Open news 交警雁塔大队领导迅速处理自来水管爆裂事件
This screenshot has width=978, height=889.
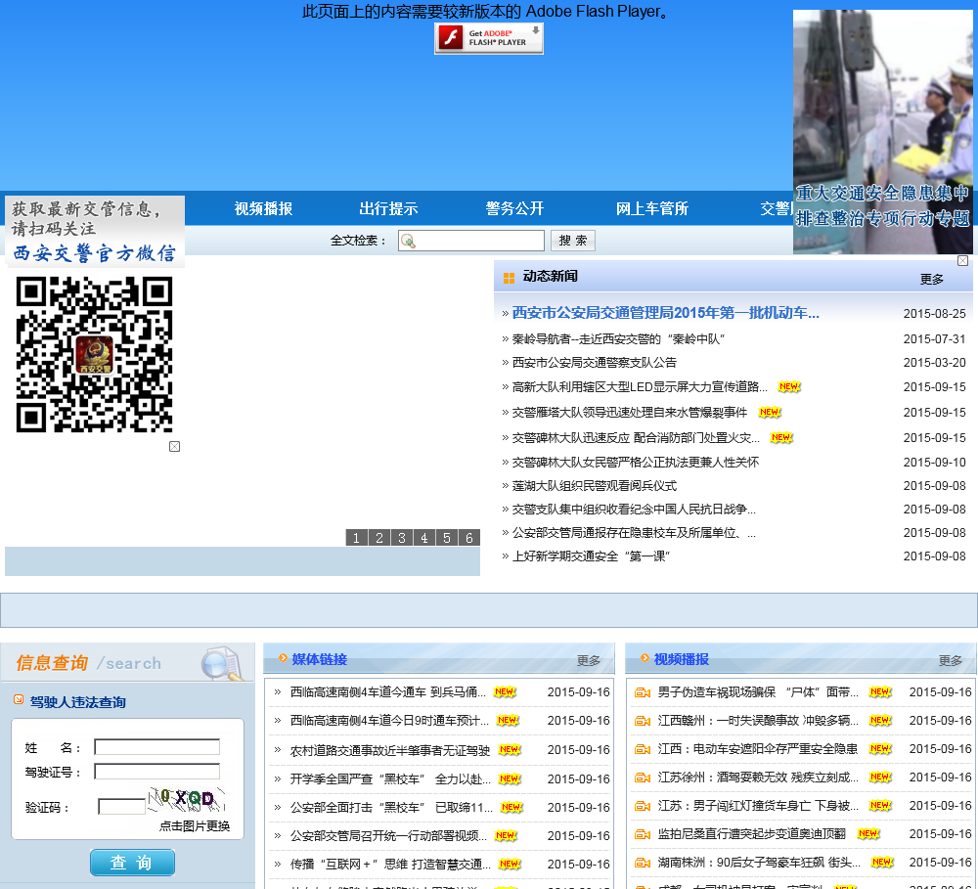[629, 413]
